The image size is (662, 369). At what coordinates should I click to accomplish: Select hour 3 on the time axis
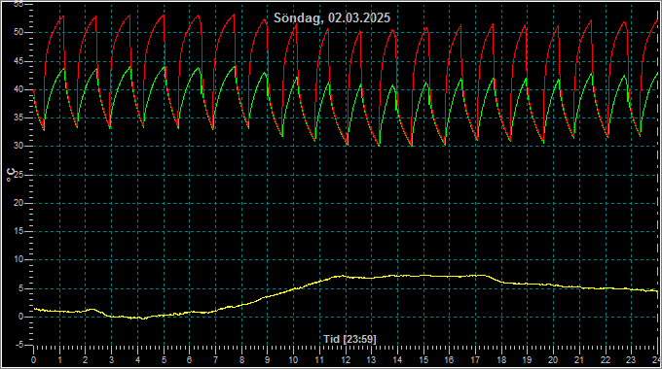[111, 360]
